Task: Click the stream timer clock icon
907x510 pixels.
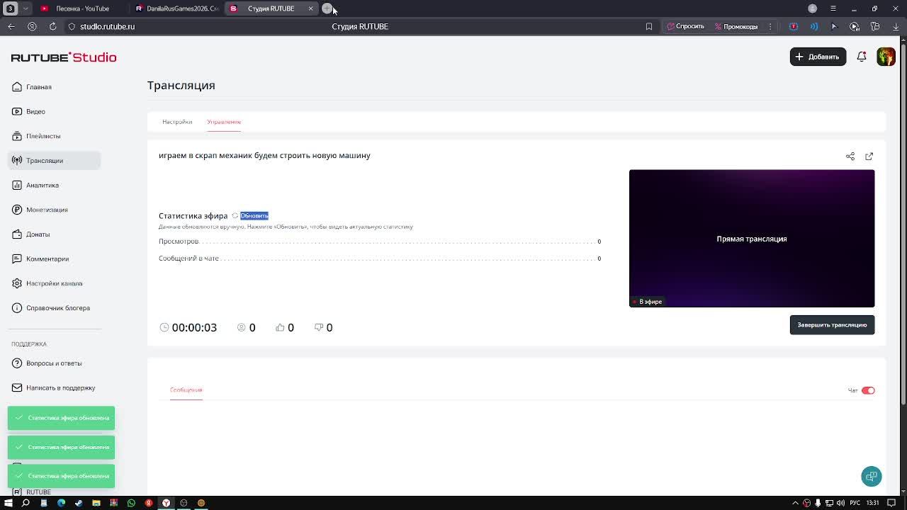Action: 164,327
